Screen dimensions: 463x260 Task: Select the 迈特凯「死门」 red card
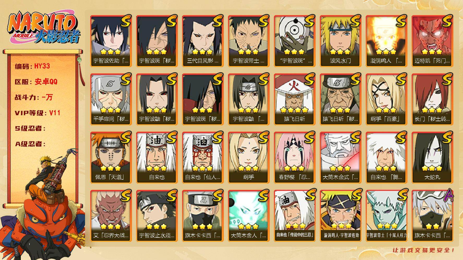pos(432,41)
